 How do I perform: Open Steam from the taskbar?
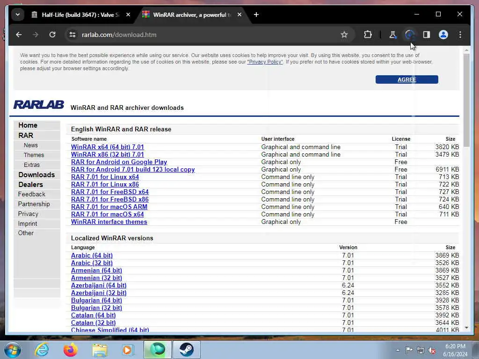pos(186,350)
